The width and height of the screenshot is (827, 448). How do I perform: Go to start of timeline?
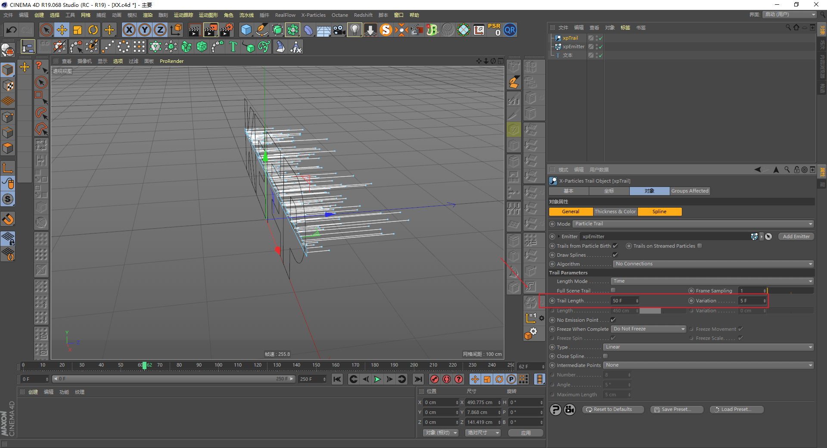[337, 379]
